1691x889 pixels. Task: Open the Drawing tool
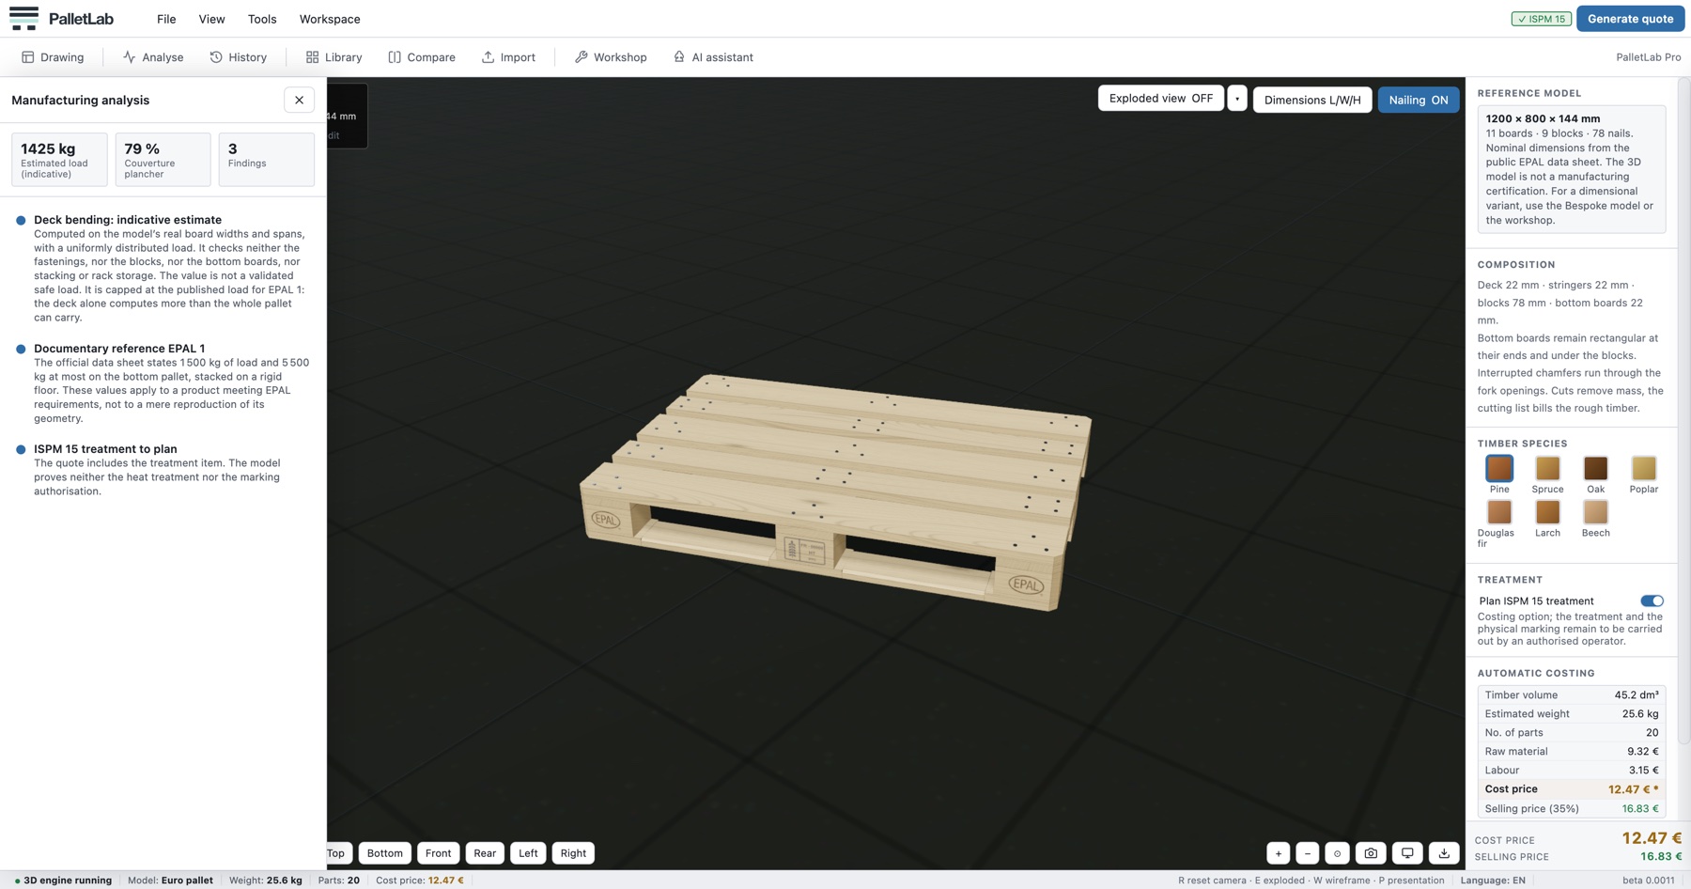coord(53,57)
